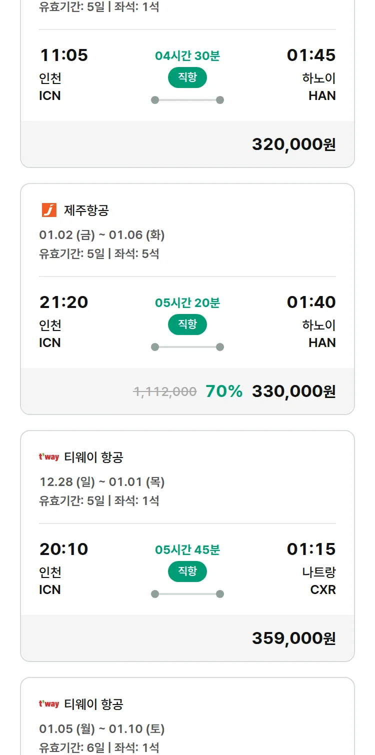Click the 01.05 (월) ~ 01.10 (토) date range
The width and height of the screenshot is (375, 755).
(102, 729)
